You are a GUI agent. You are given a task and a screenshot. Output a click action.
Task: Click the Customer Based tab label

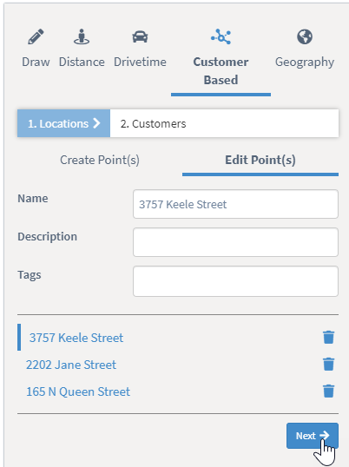click(x=221, y=71)
